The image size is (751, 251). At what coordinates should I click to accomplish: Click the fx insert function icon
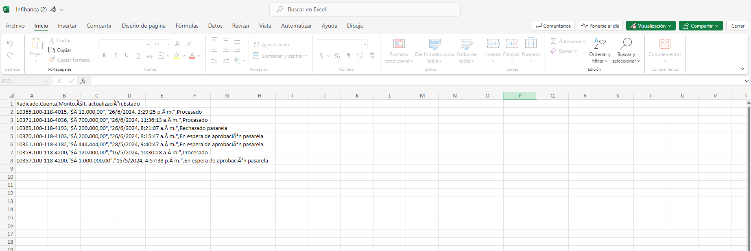[83, 81]
